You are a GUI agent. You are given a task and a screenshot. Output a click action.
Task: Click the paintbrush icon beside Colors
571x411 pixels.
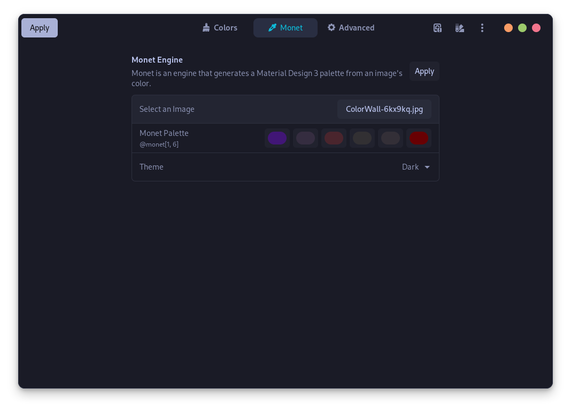pos(206,27)
